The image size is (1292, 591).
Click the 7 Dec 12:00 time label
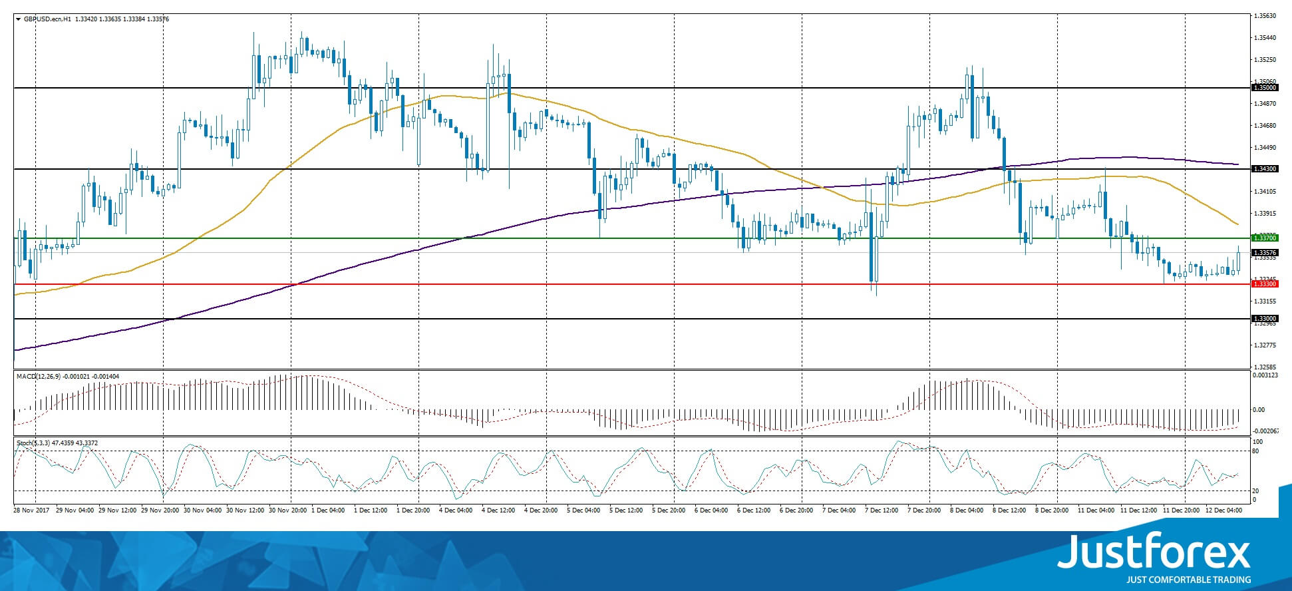(882, 510)
